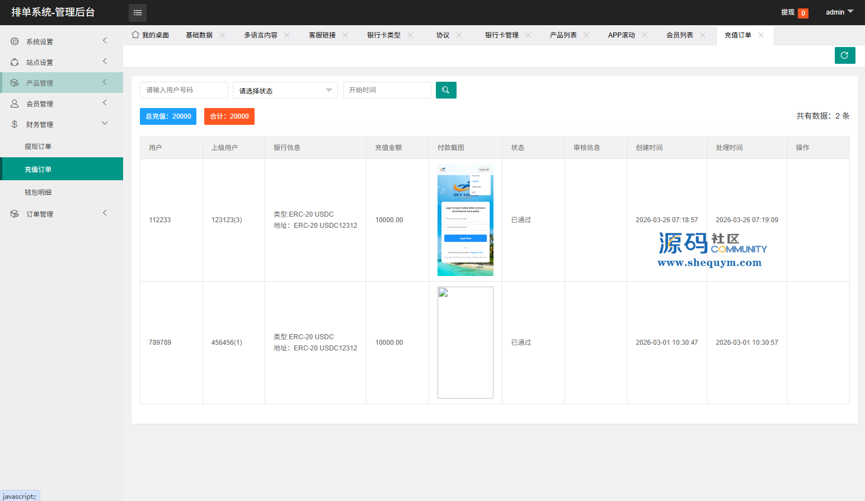Image resolution: width=865 pixels, height=501 pixels.
Task: Click the 开始时间 date input field
Action: click(387, 90)
